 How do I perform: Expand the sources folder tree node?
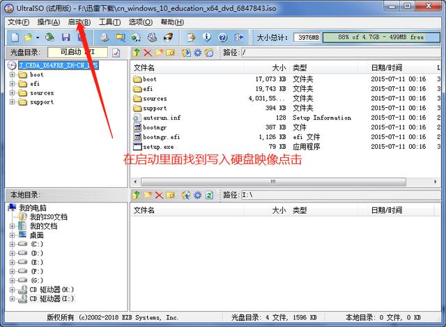coord(12,93)
